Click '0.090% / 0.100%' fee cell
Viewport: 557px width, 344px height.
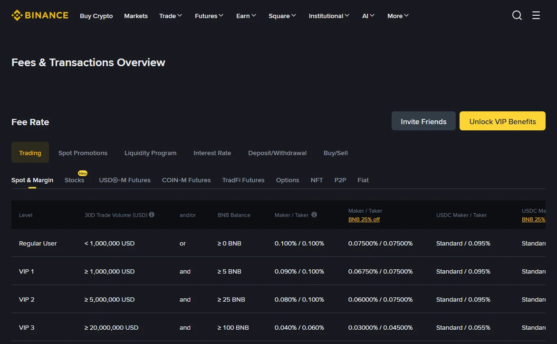click(x=299, y=271)
